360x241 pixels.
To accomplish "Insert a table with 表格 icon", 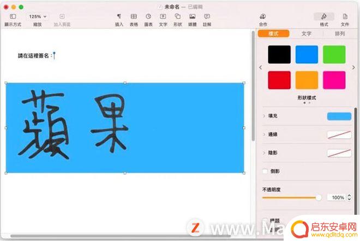I will 134,16.
